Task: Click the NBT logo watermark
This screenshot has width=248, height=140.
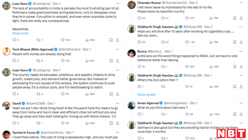Action: 231,133
